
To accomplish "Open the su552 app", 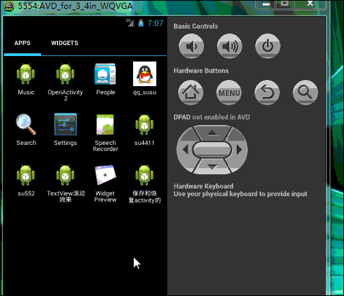I will tap(26, 180).
